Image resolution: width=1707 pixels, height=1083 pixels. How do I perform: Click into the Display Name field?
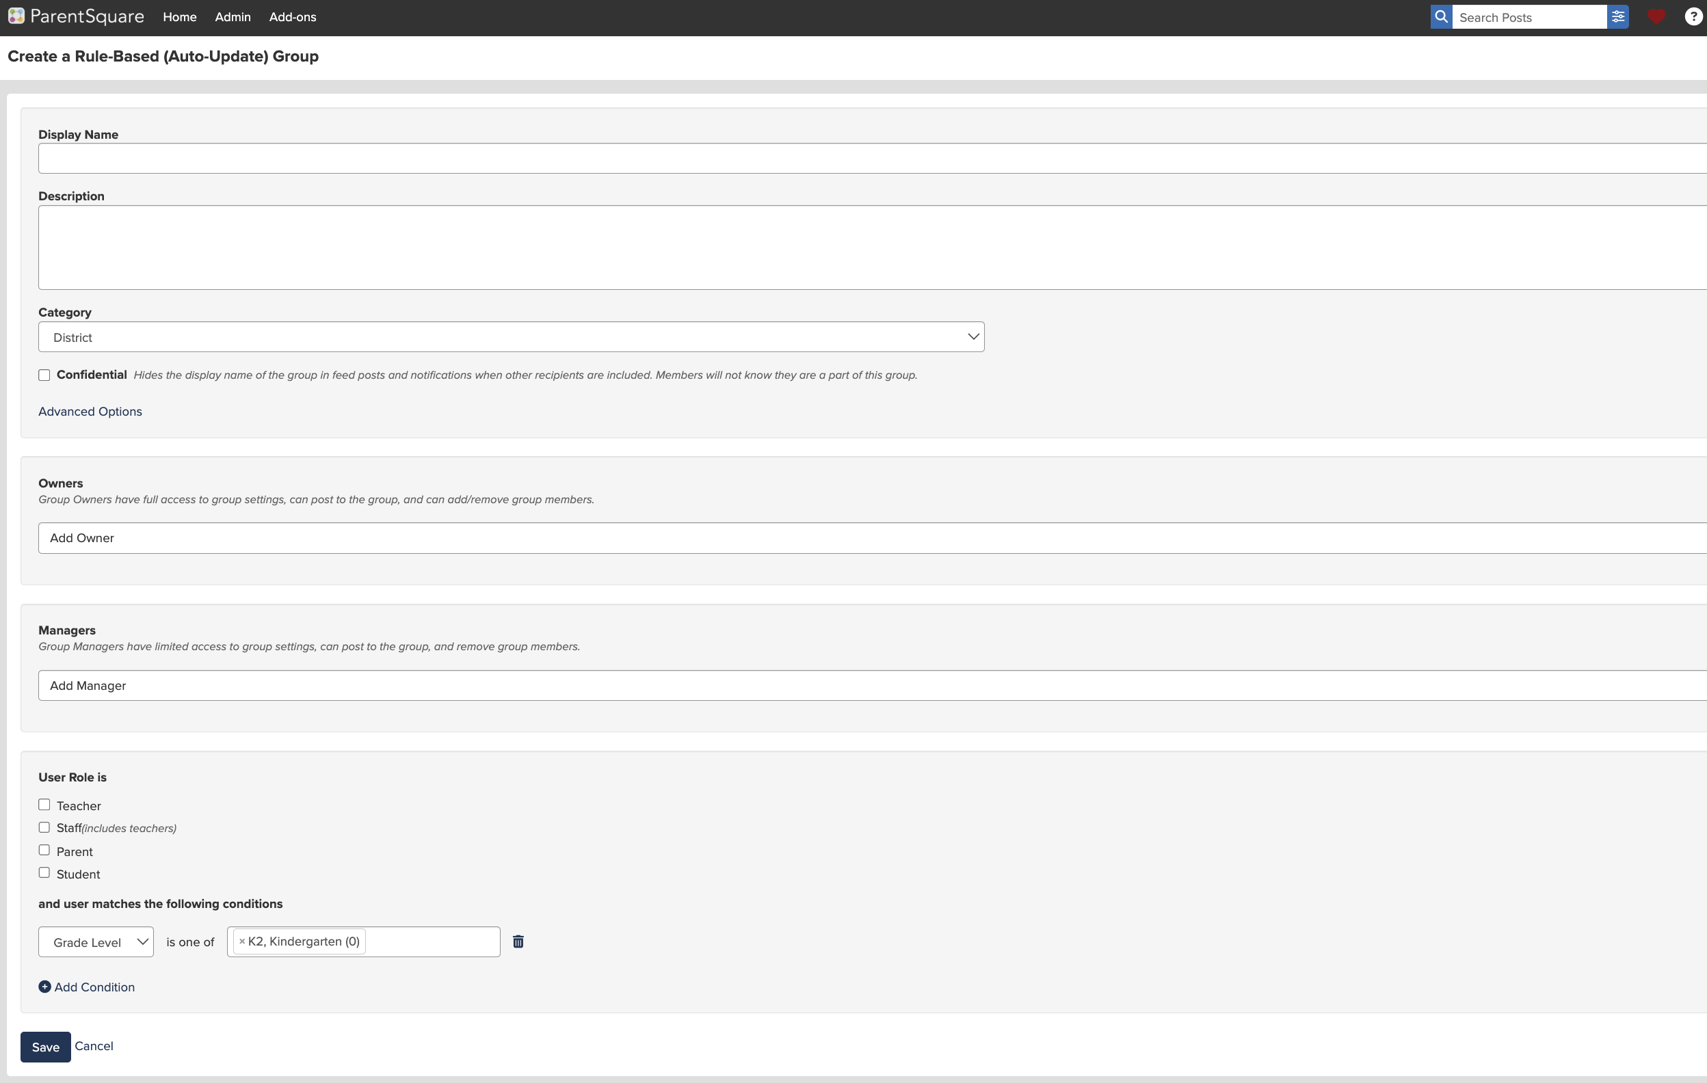(851, 159)
